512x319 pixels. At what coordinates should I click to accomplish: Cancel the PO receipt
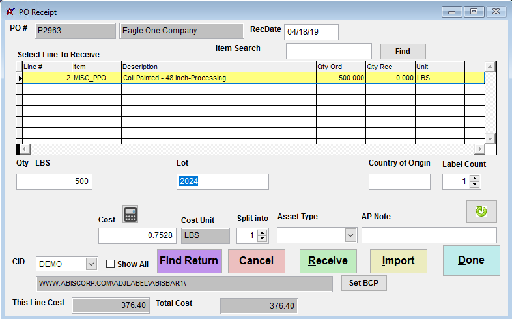(257, 261)
